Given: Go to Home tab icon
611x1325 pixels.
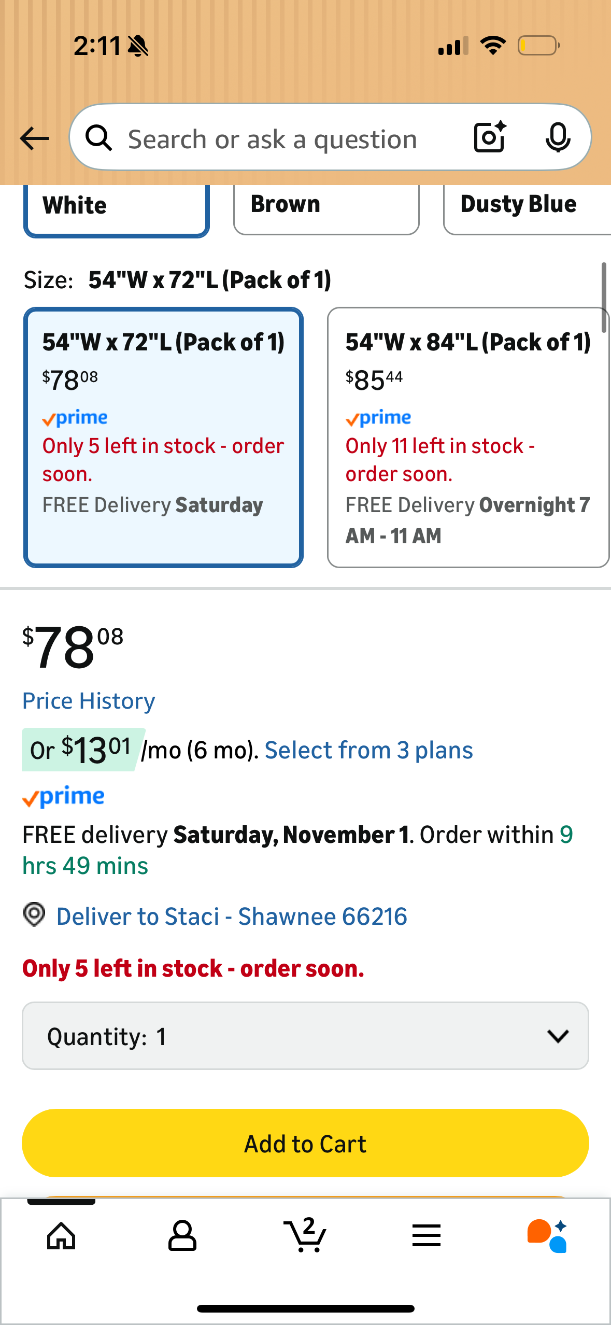Looking at the screenshot, I should tap(61, 1236).
